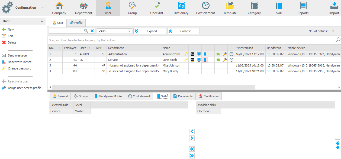
Task: Open the Category module
Action: tap(254, 8)
